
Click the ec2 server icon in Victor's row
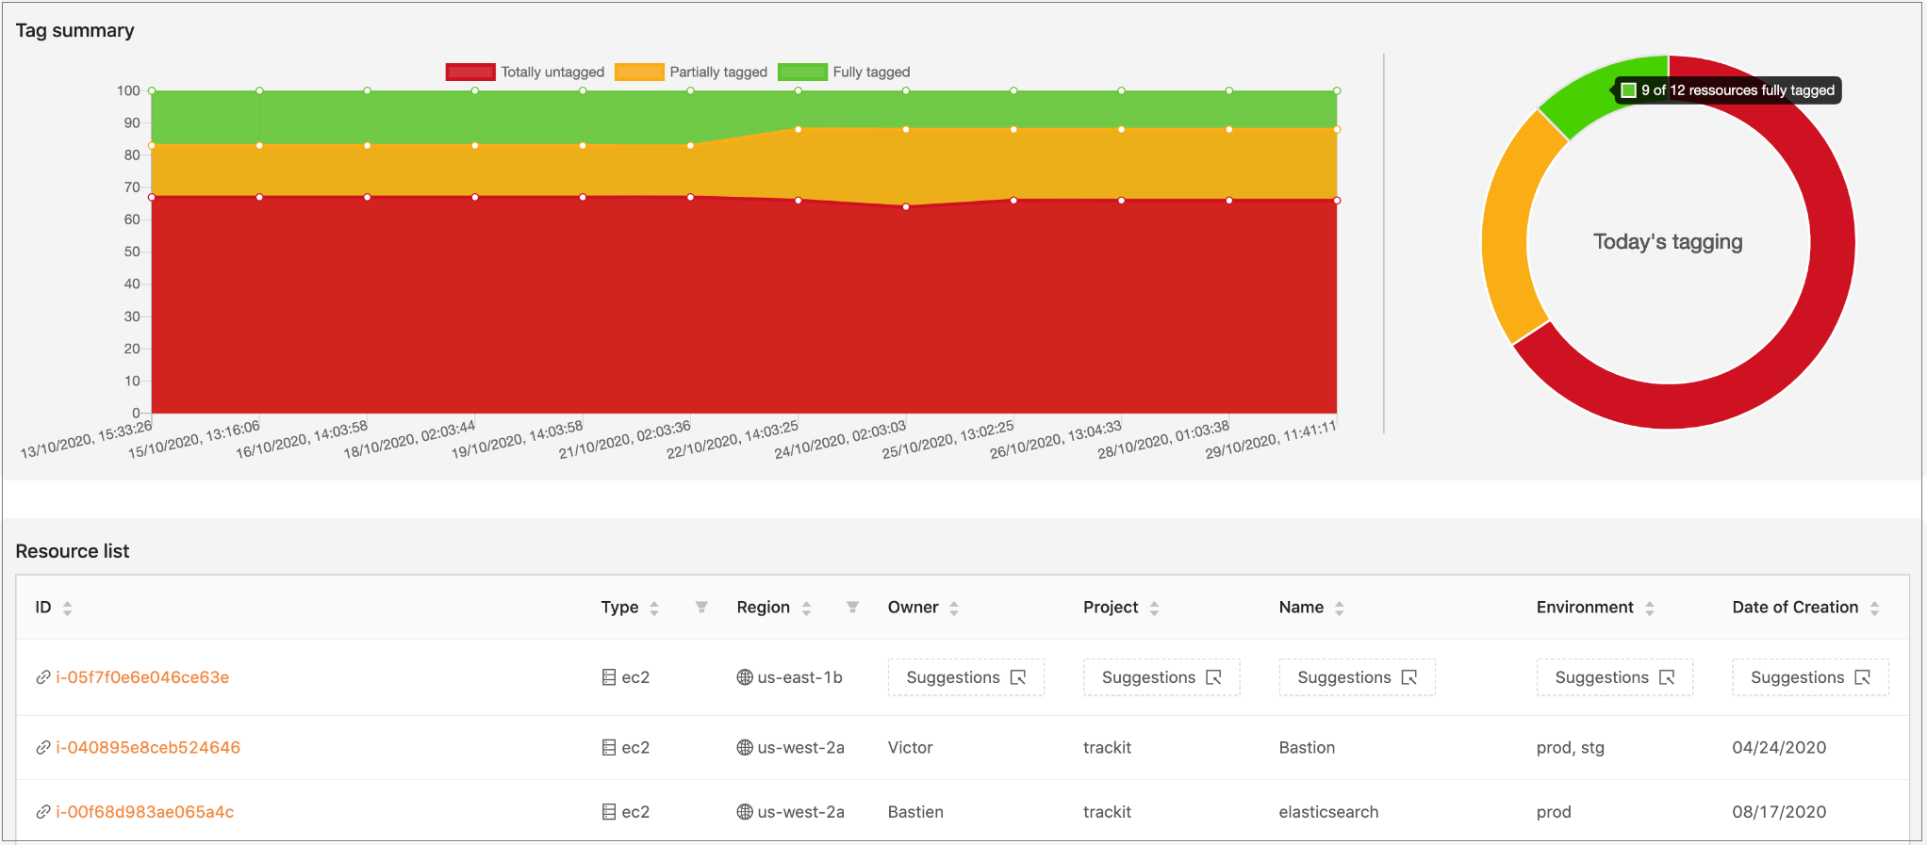pyautogui.click(x=609, y=748)
